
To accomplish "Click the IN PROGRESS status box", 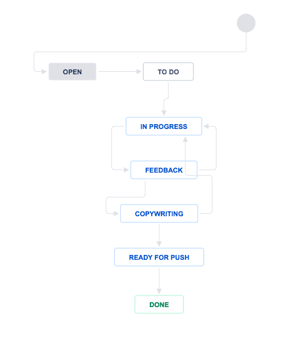I will click(164, 127).
